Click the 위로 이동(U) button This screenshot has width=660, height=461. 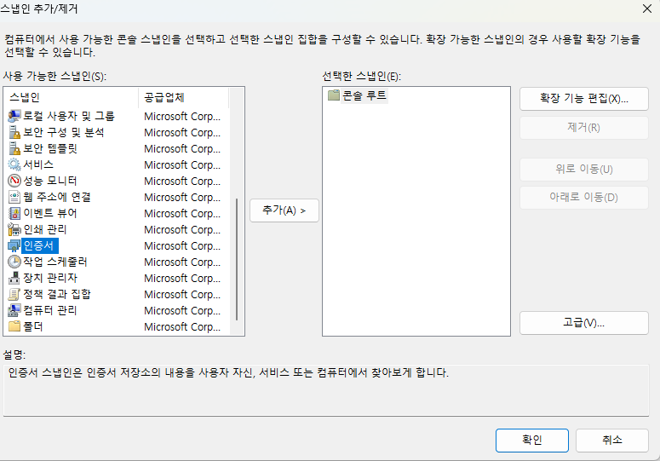(x=584, y=170)
